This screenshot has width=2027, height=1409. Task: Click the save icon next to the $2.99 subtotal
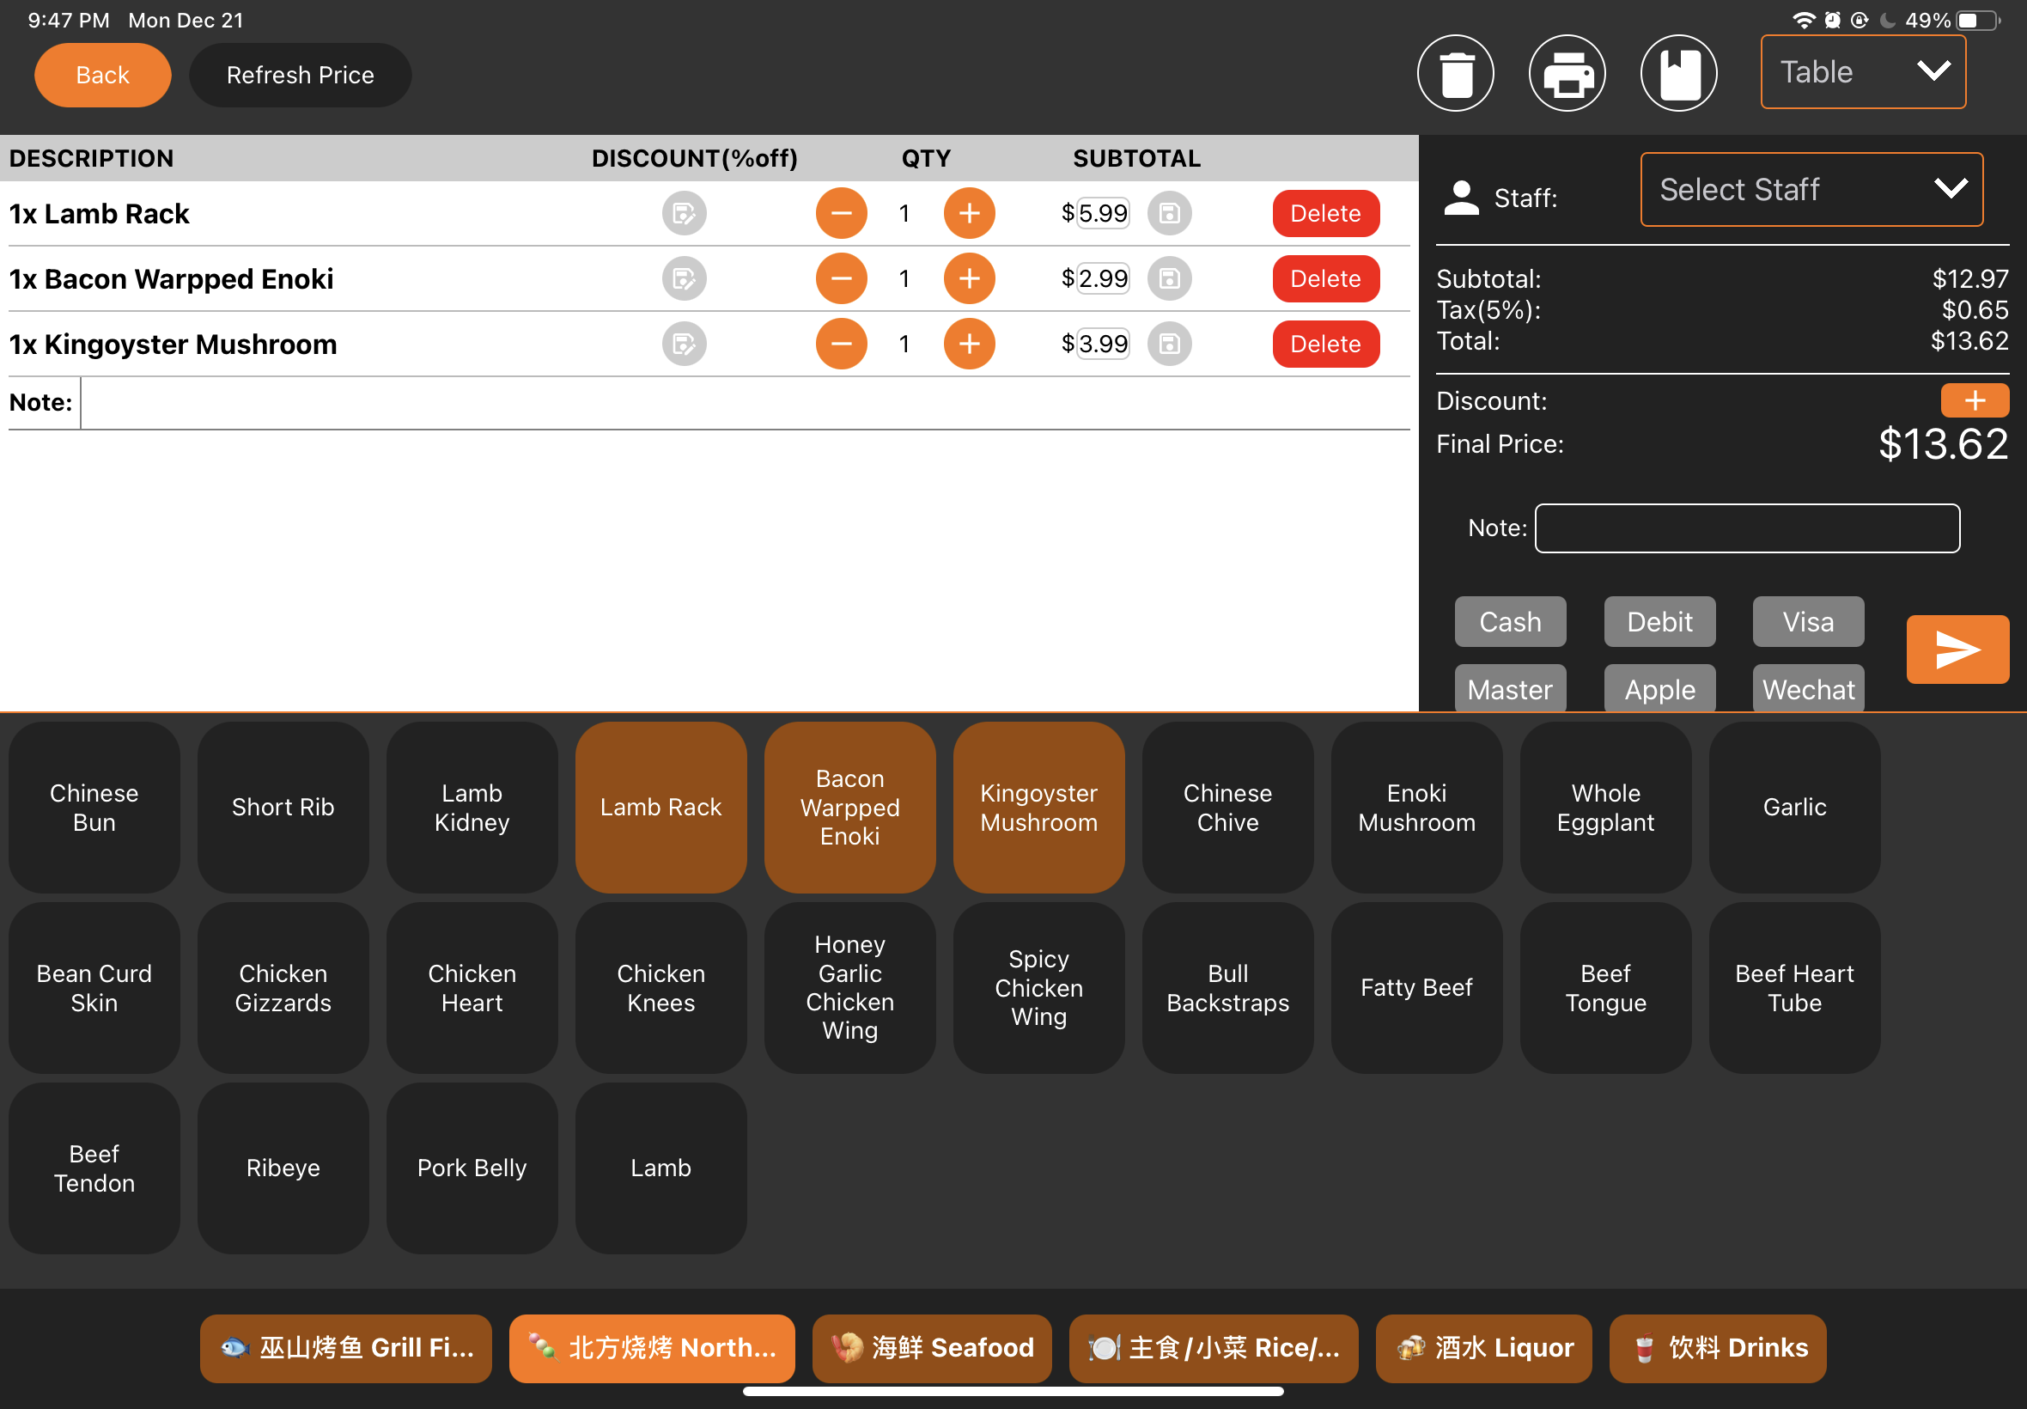point(1169,278)
